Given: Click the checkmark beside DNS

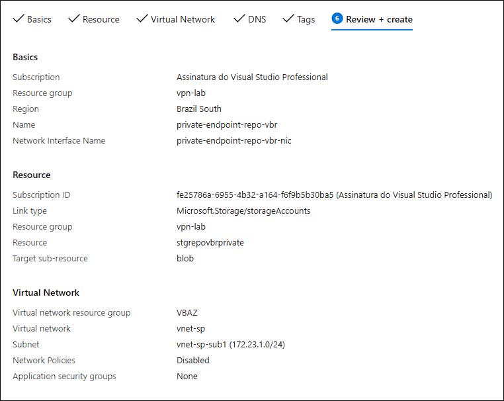Looking at the screenshot, I should coord(239,19).
